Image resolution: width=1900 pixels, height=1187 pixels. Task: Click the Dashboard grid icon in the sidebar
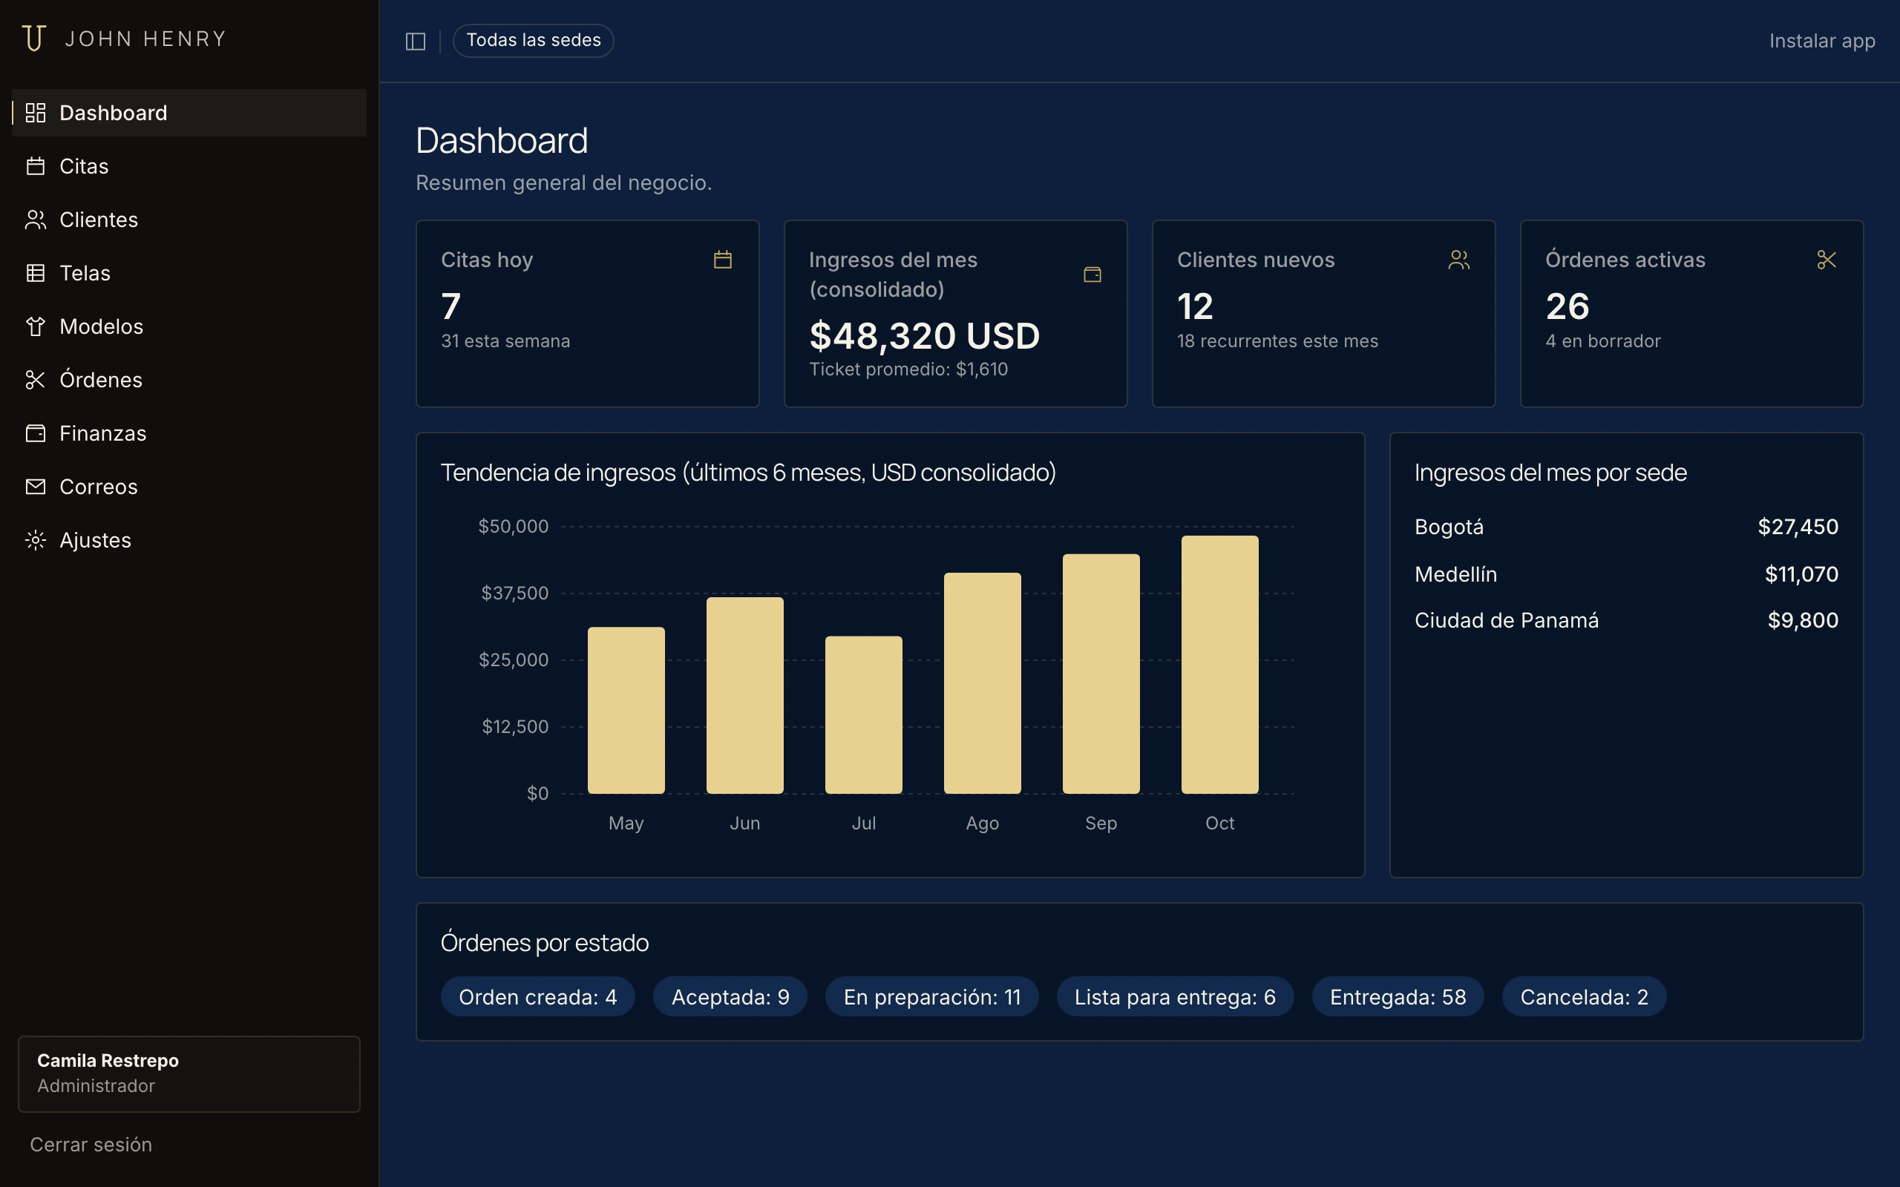click(x=36, y=113)
